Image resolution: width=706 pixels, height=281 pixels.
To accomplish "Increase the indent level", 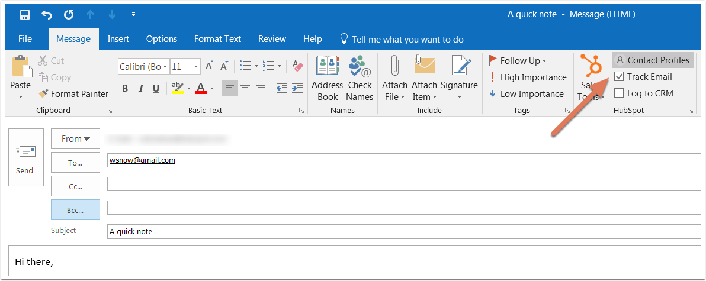I will coord(298,89).
